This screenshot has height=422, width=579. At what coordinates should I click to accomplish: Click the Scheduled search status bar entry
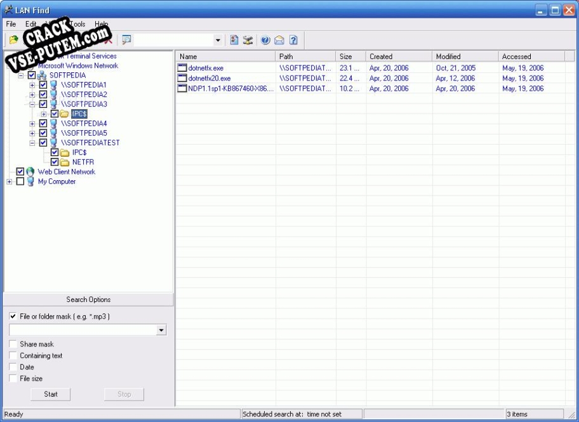302,414
